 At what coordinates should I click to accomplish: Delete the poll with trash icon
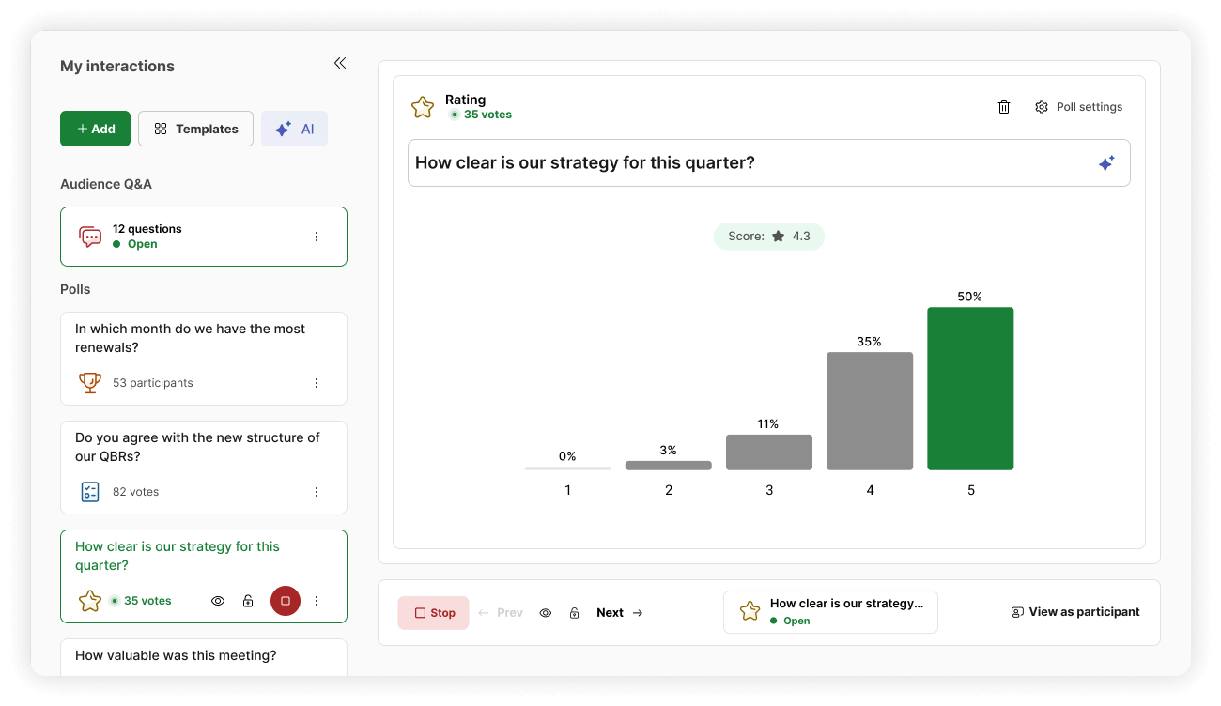[1004, 107]
